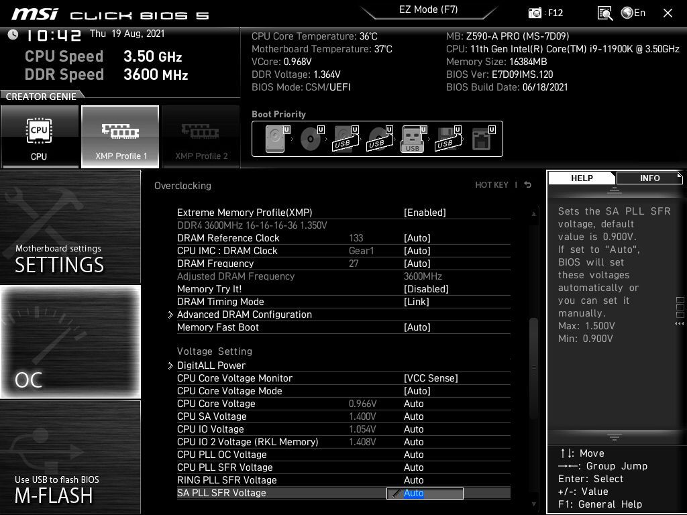Click the SA PLL SFR Voltage input field
687x515 pixels.
point(425,493)
